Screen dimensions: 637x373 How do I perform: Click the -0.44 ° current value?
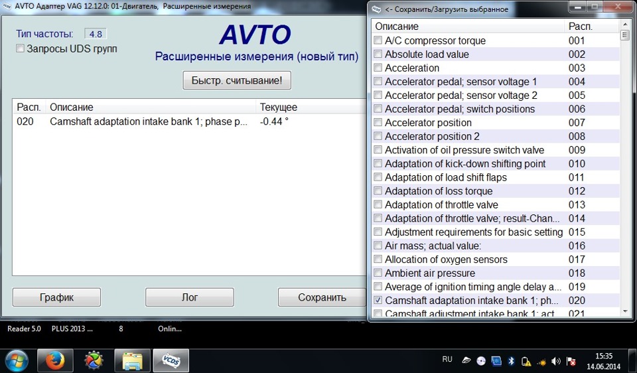click(274, 121)
